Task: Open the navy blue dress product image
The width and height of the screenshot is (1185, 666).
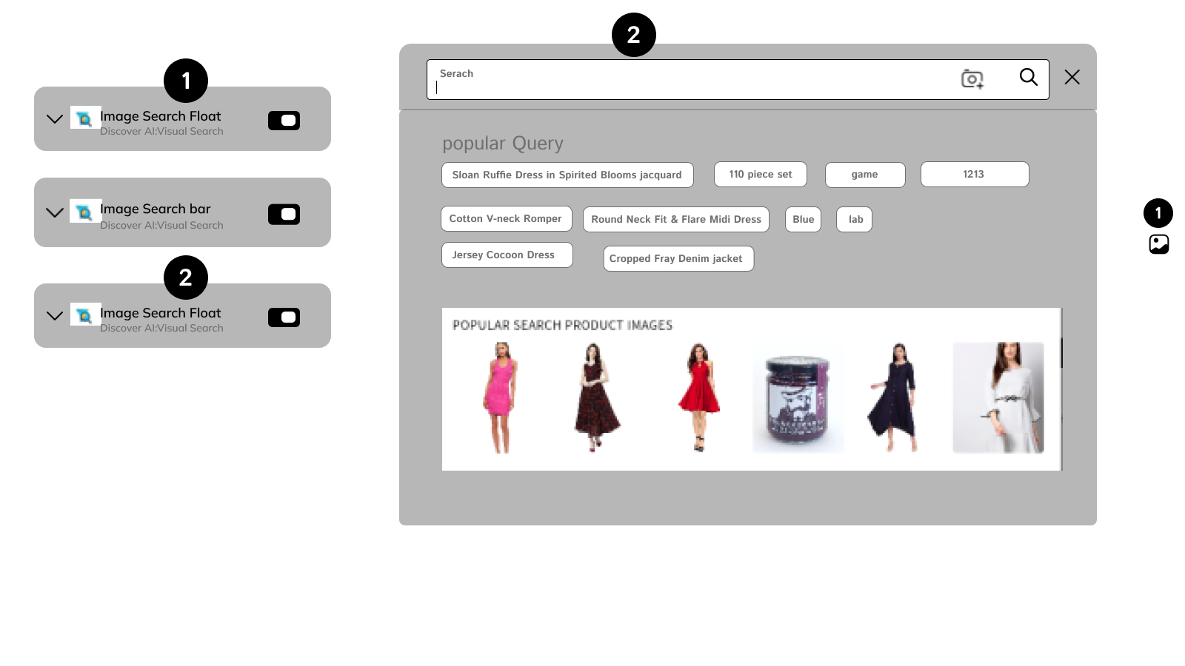Action: point(895,397)
